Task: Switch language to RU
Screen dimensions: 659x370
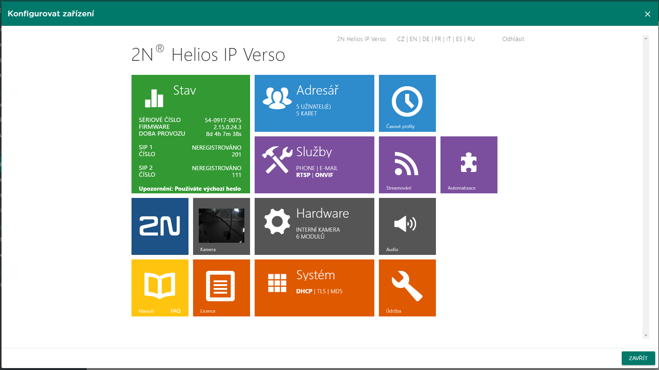Action: (471, 39)
